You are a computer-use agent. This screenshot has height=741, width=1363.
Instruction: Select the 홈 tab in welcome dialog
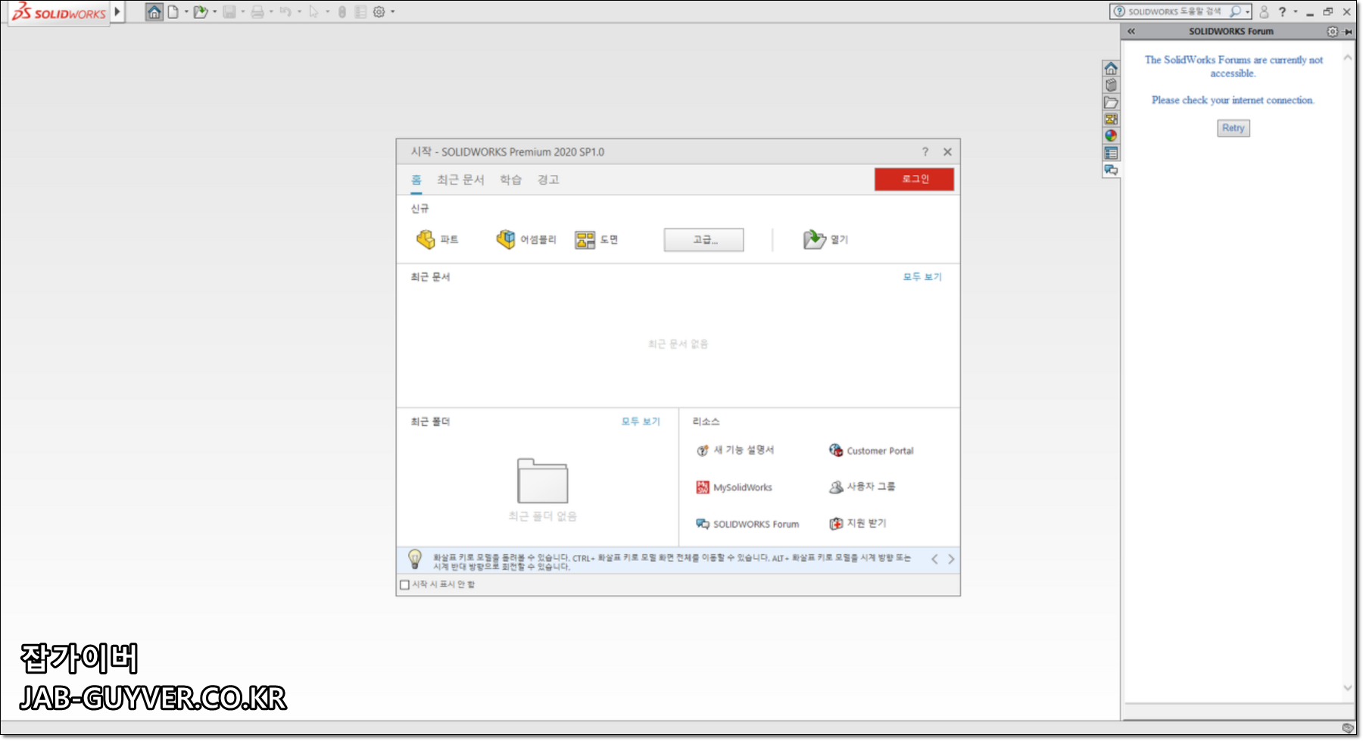416,179
